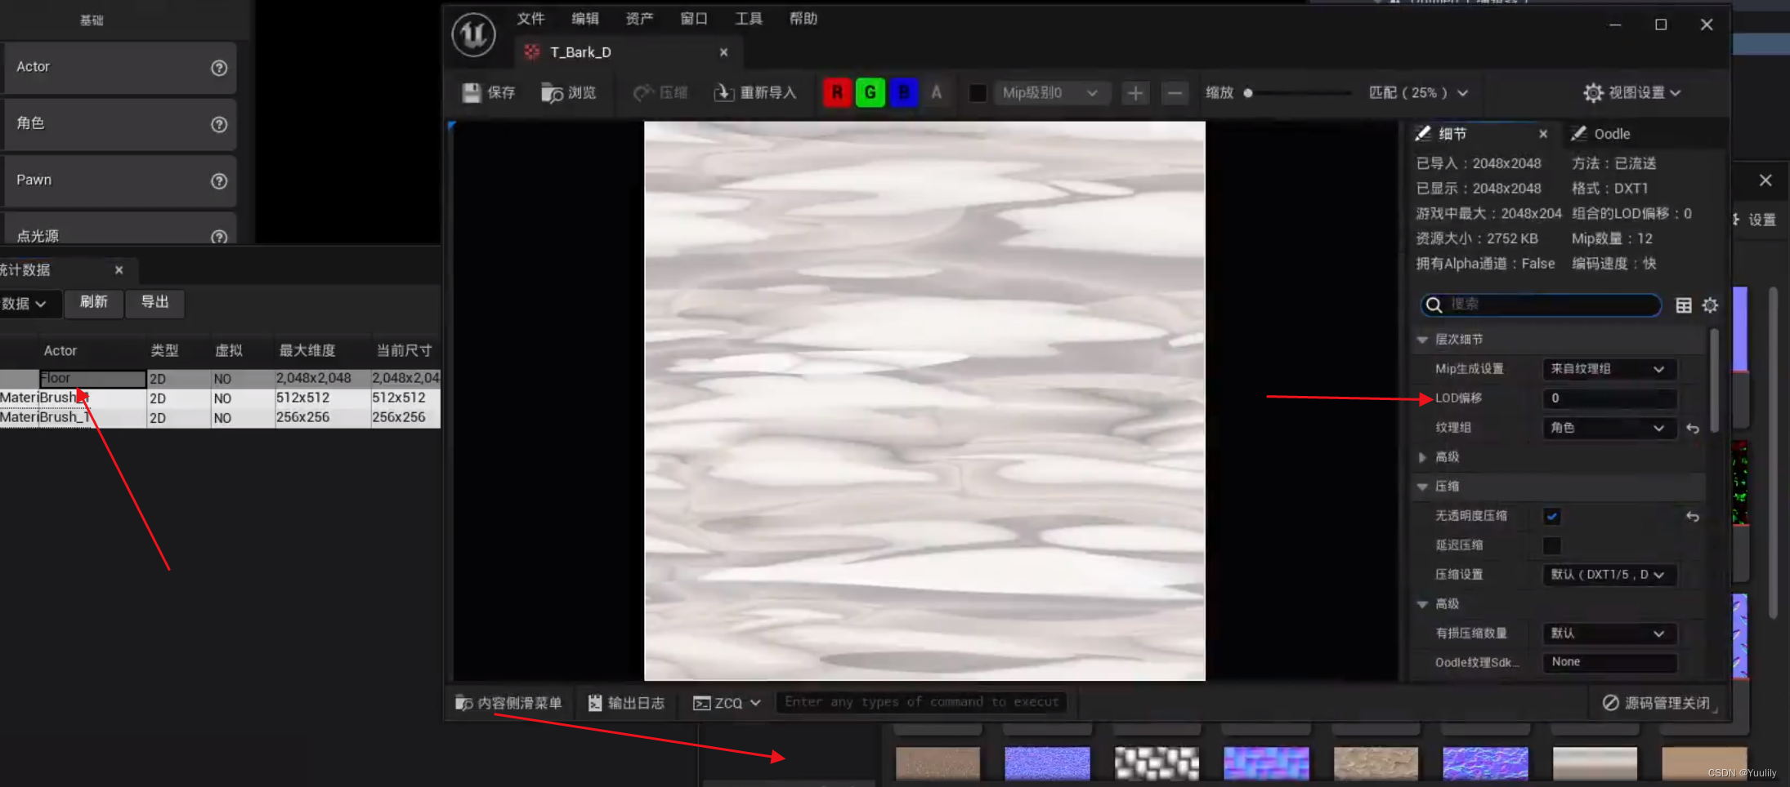
Task: Open the 帮助 menu
Action: (803, 19)
